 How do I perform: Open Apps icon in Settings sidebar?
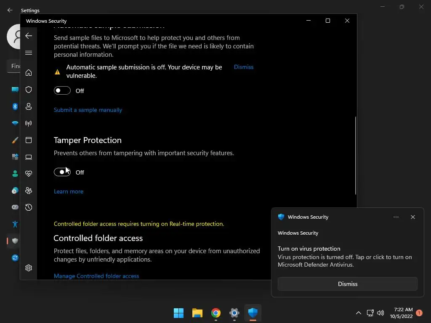pyautogui.click(x=15, y=157)
